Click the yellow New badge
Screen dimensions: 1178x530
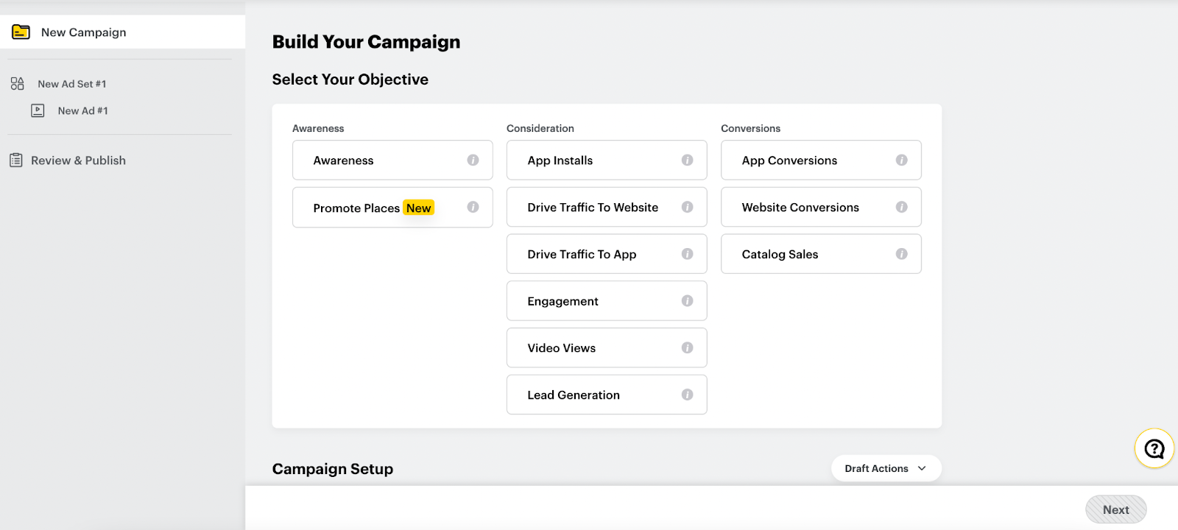pos(418,208)
